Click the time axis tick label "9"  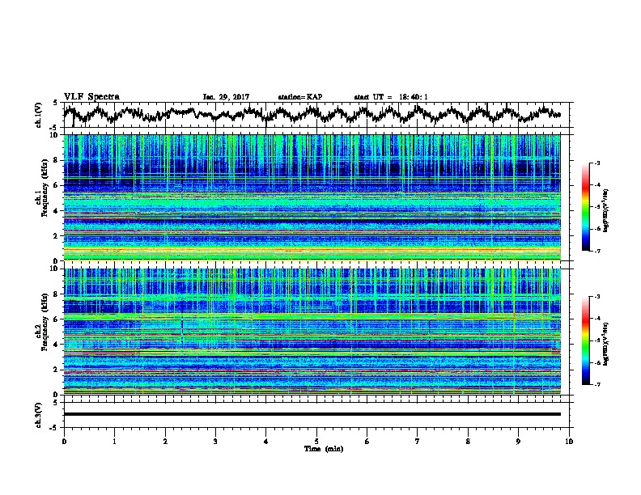(x=518, y=442)
